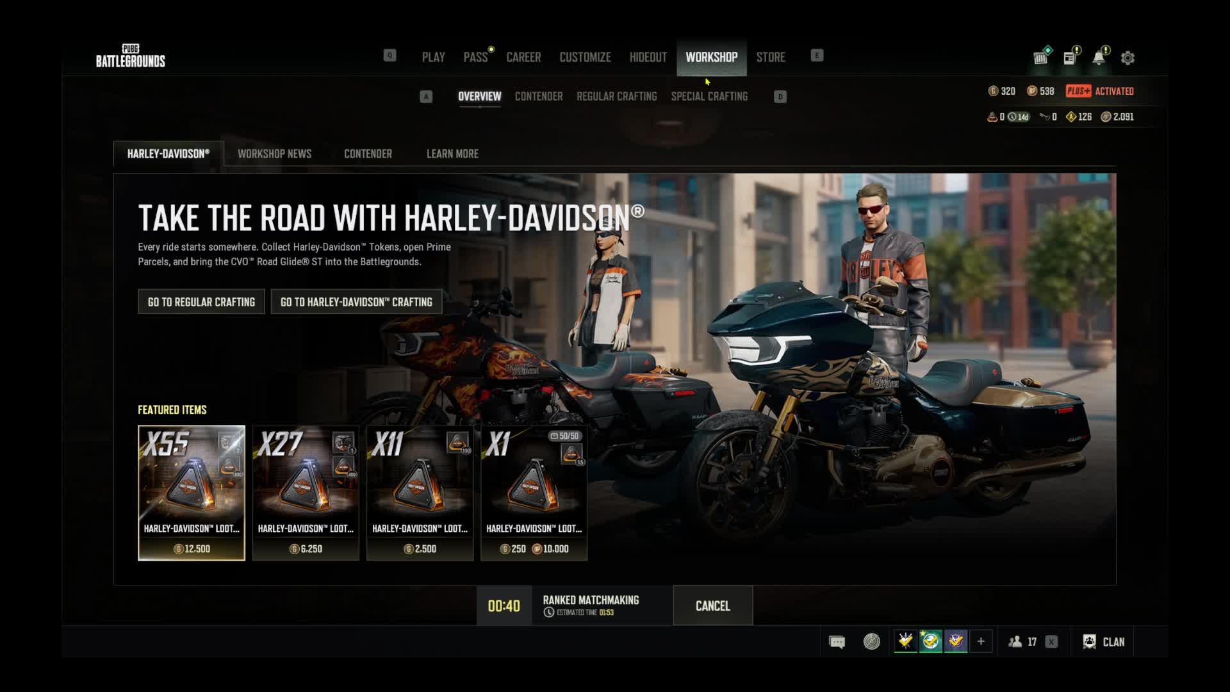
Task: Click the E key navigation icon
Action: point(817,56)
